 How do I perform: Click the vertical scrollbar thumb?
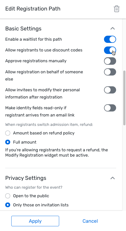[x=124, y=98]
